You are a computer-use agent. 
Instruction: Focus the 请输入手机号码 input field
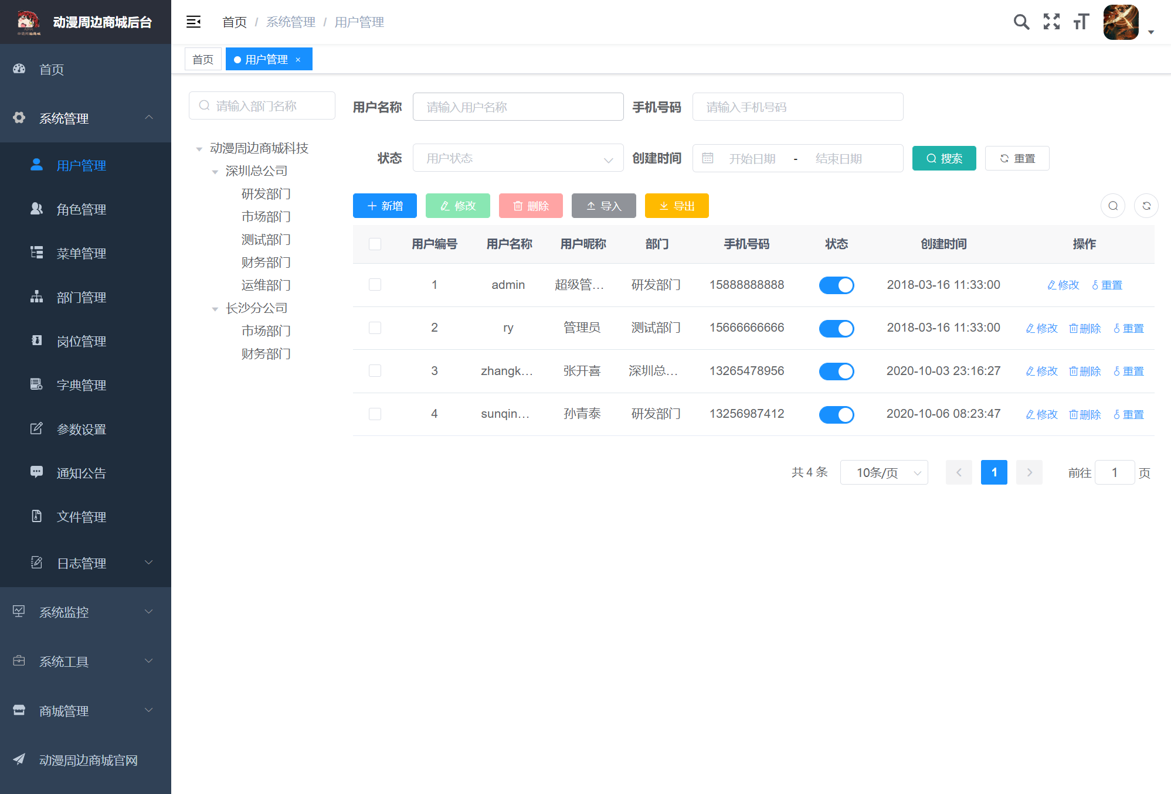pyautogui.click(x=797, y=107)
